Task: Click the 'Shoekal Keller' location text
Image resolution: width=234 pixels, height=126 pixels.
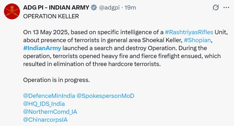Action: [x=162, y=40]
